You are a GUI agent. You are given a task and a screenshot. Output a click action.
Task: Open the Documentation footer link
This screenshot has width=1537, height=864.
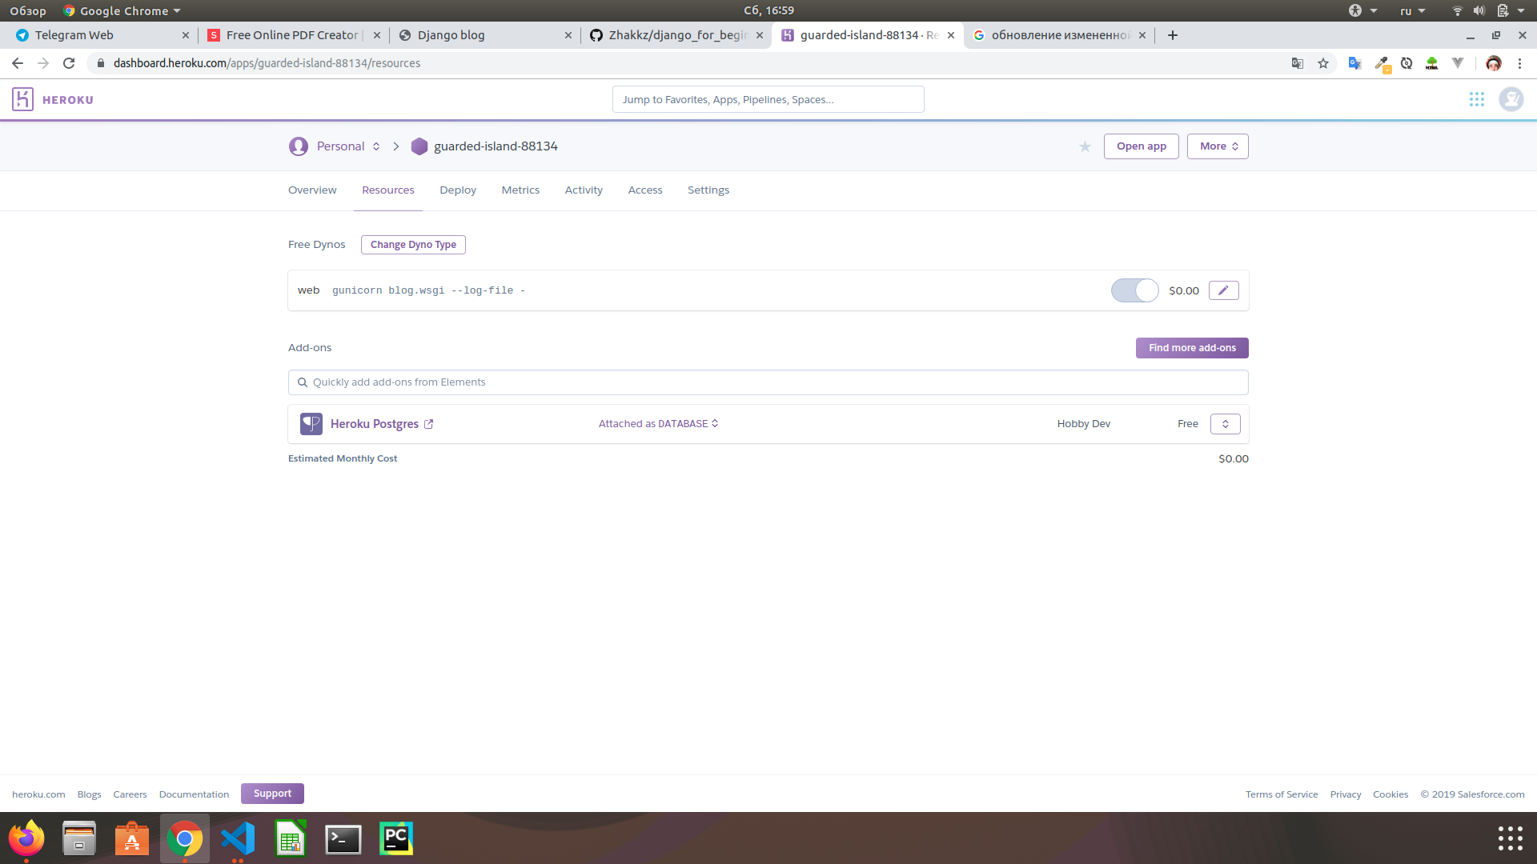coord(194,794)
